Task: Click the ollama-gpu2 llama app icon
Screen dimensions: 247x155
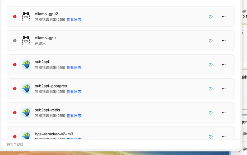Action: (x=26, y=17)
